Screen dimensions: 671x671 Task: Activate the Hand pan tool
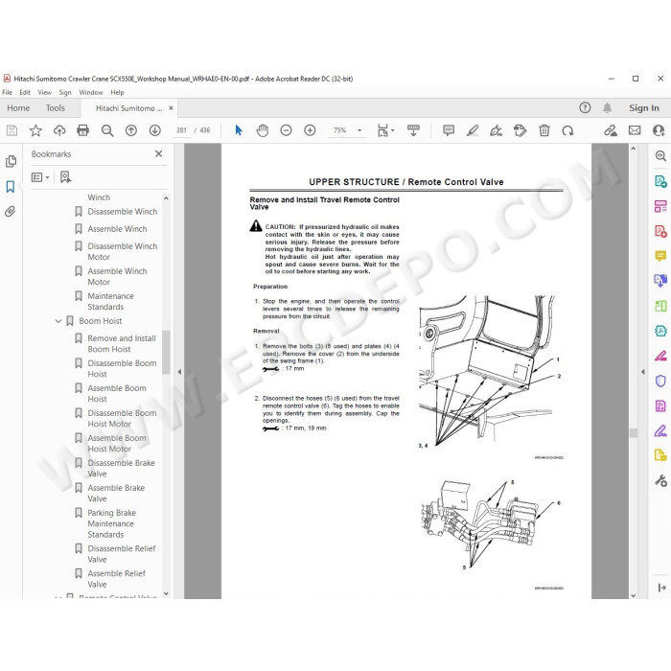click(262, 130)
